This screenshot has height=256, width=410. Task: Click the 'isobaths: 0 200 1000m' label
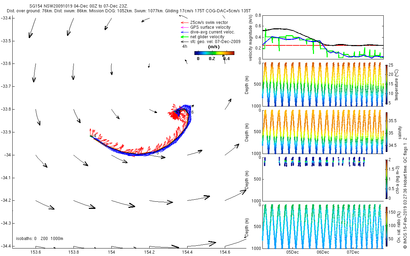click(40, 239)
